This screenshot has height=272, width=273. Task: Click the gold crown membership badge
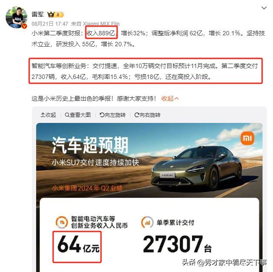56,14
